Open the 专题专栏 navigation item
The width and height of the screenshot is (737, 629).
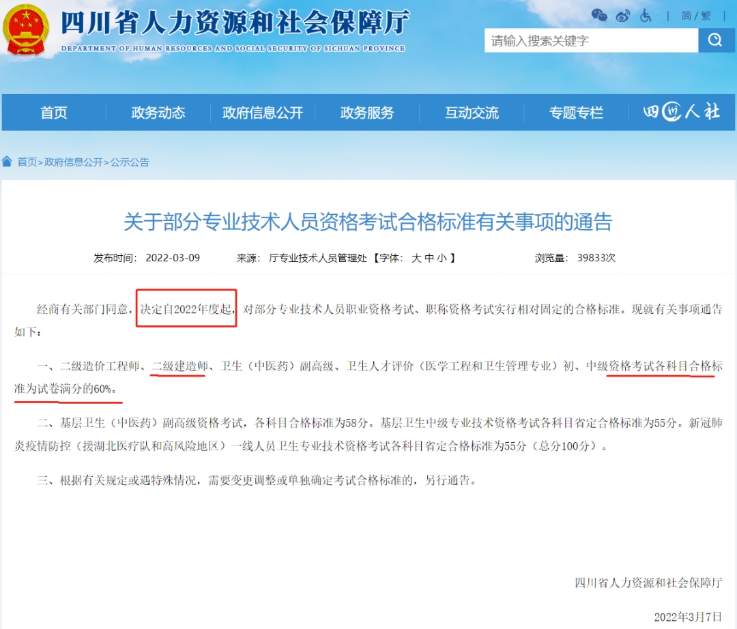[577, 113]
